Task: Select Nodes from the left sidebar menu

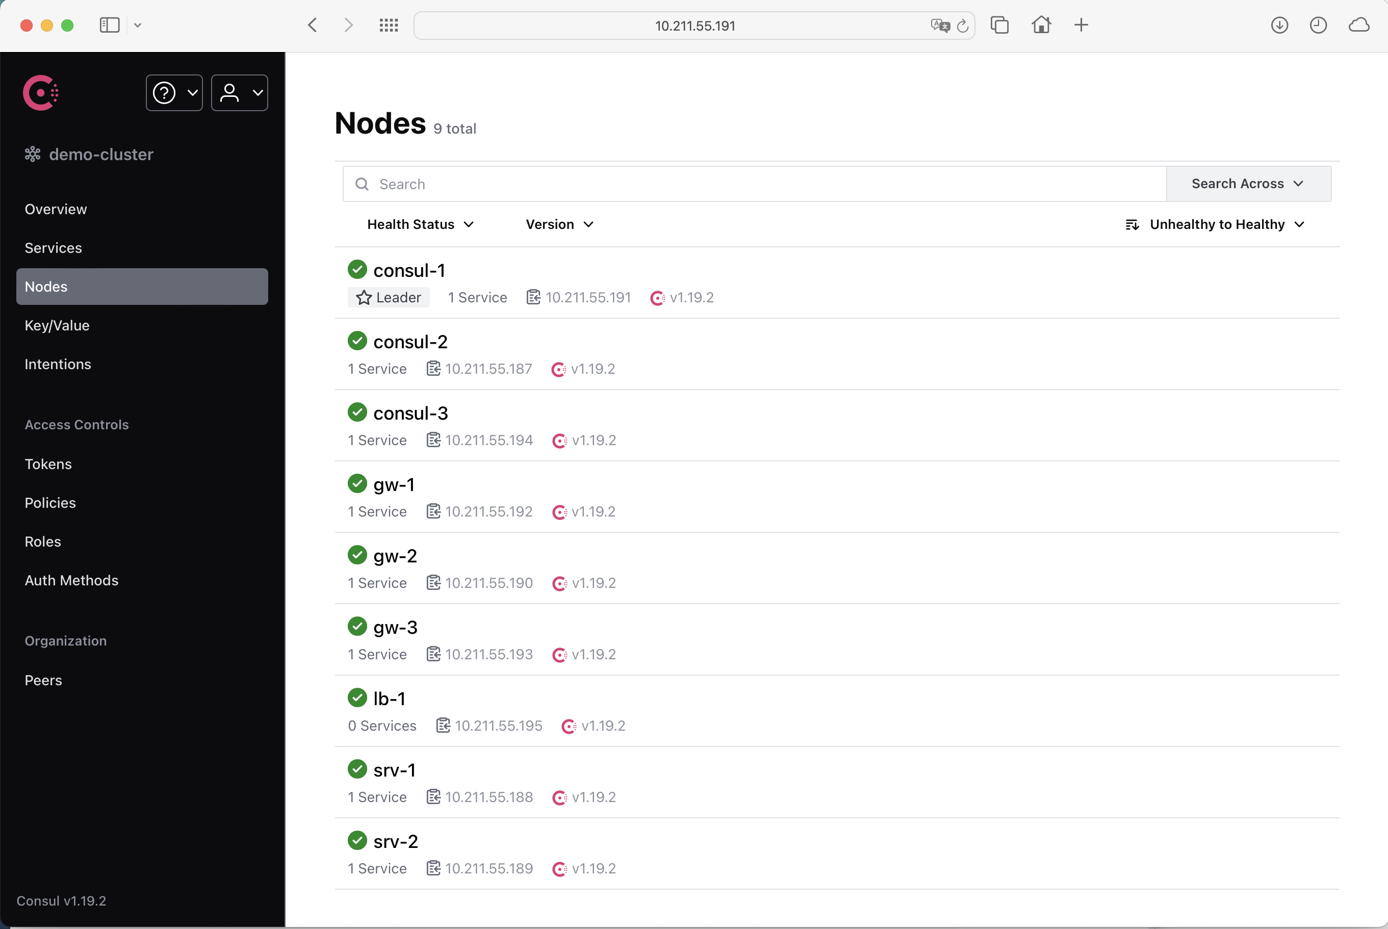Action: pos(45,286)
